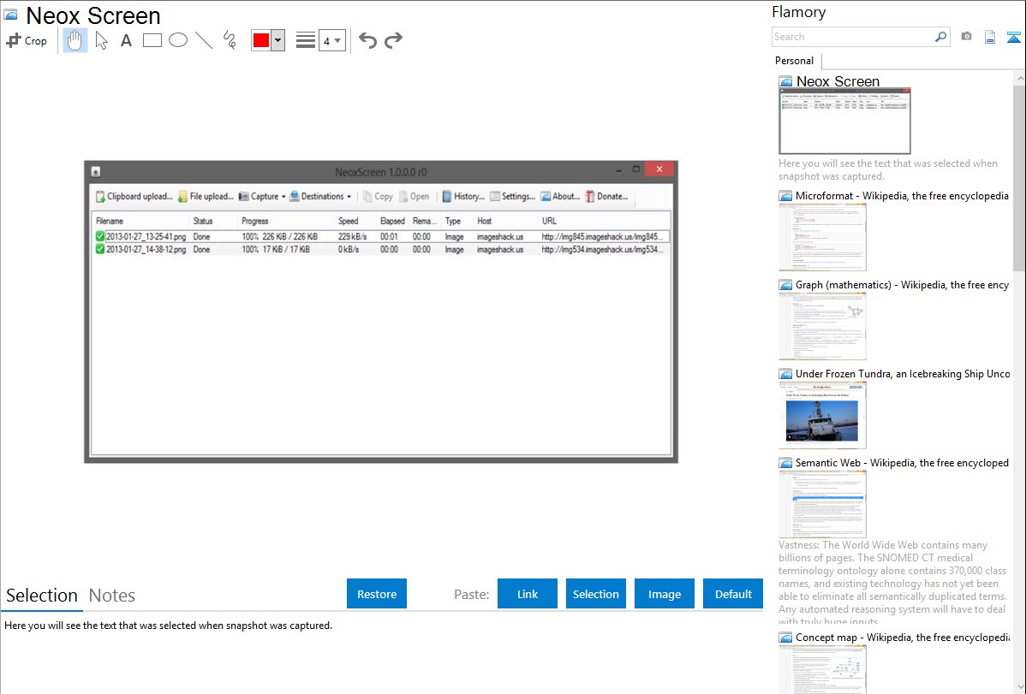Select the arrow pointer tool
The height and width of the screenshot is (694, 1026).
[x=101, y=40]
